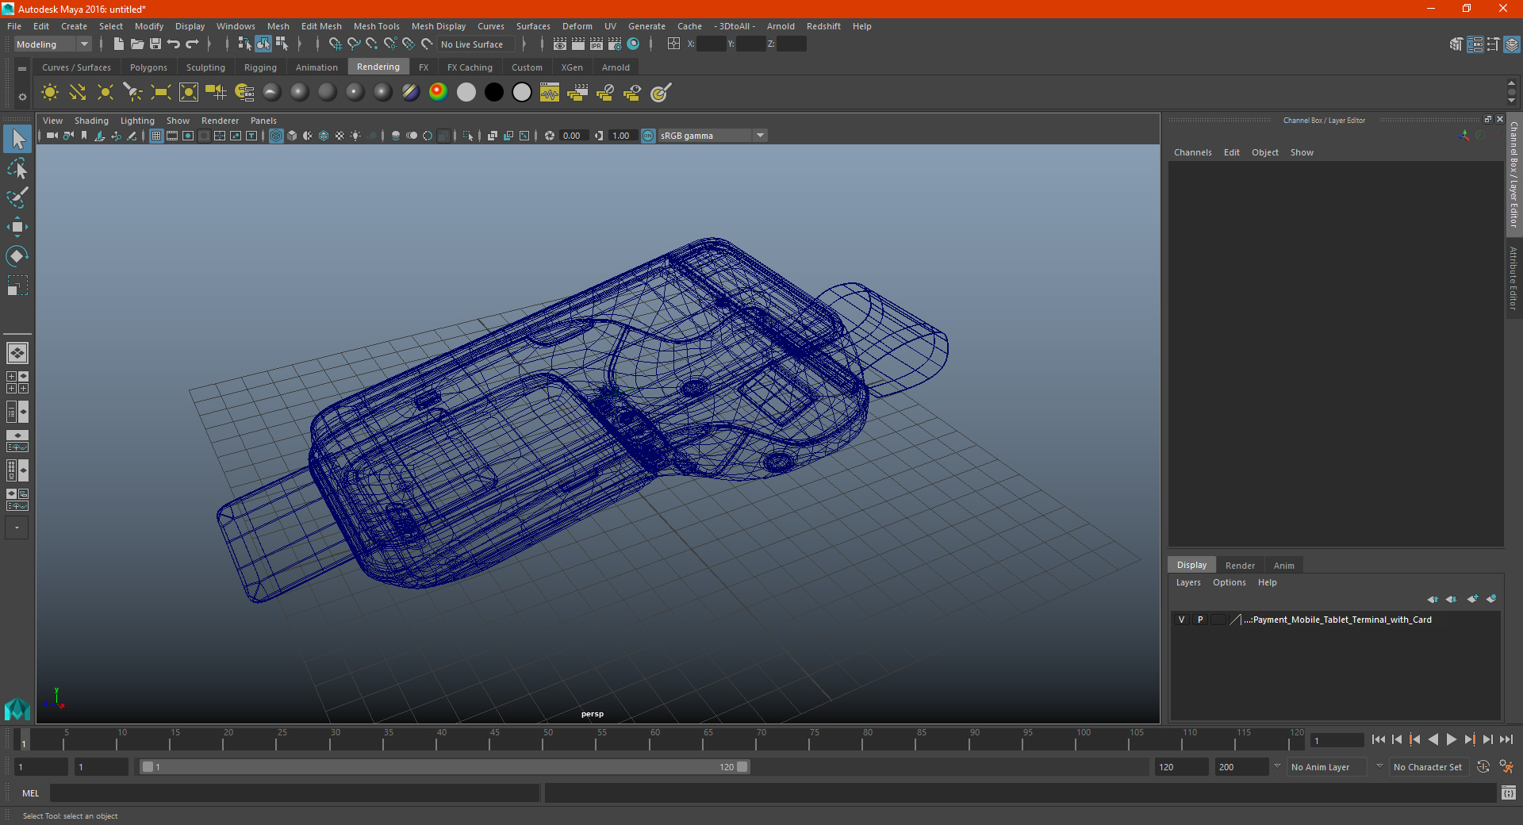The height and width of the screenshot is (825, 1523).
Task: Click the MEL command language label
Action: click(x=31, y=793)
